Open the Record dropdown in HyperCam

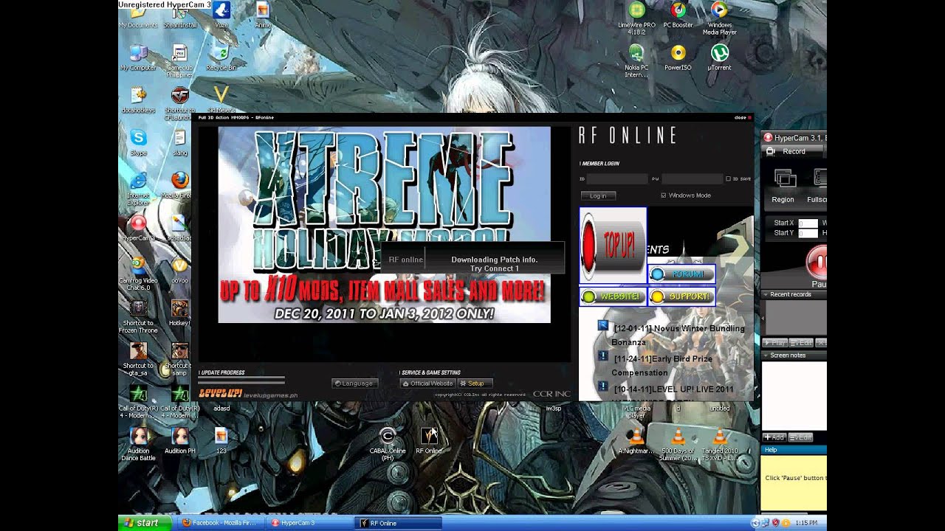794,151
